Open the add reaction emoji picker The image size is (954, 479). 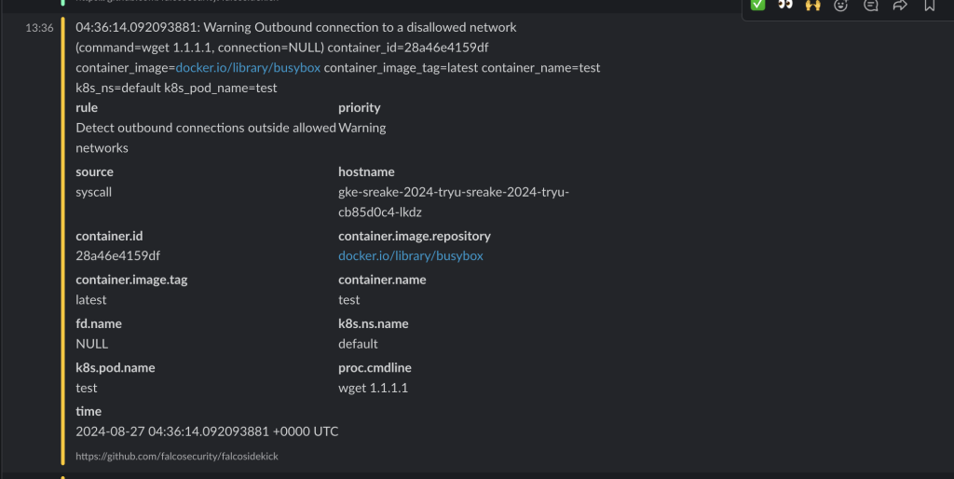pos(841,6)
